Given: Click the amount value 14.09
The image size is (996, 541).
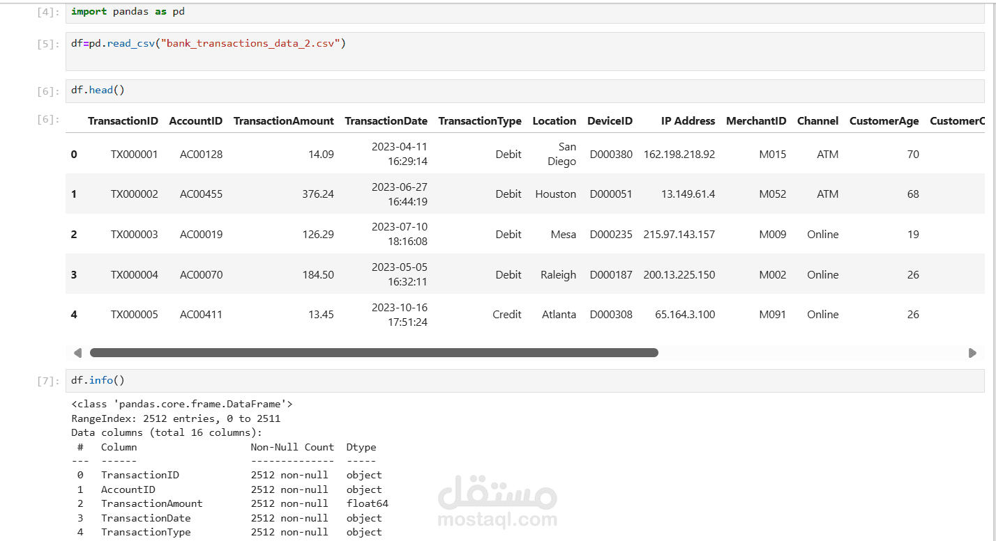Looking at the screenshot, I should pos(321,155).
